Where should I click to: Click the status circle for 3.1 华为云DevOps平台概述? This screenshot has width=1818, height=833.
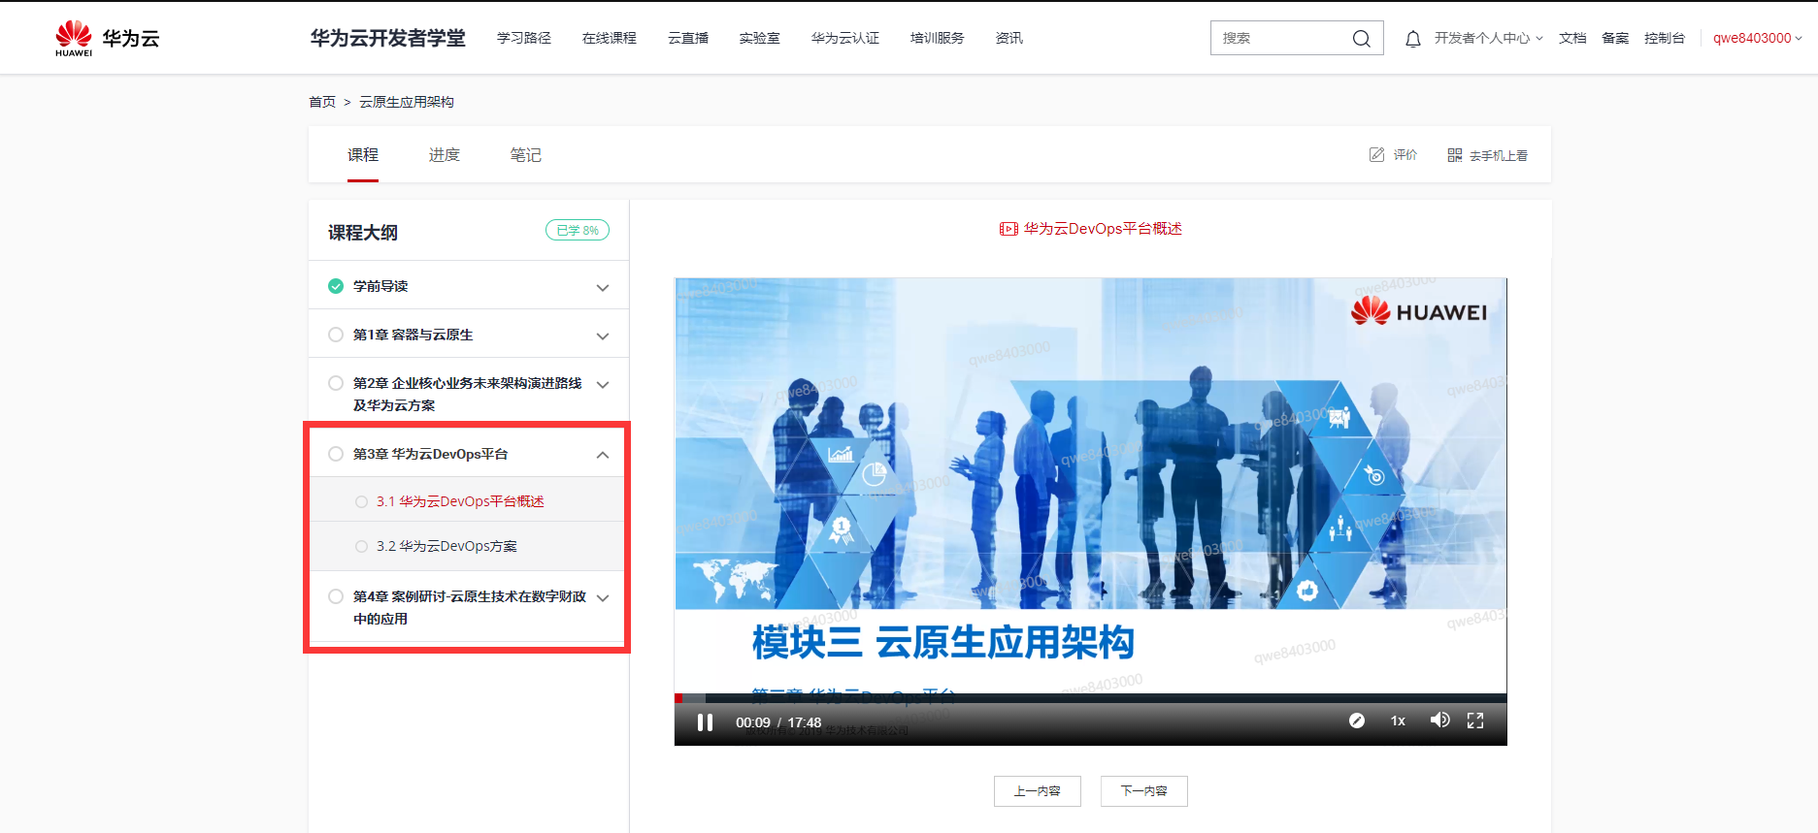click(361, 501)
